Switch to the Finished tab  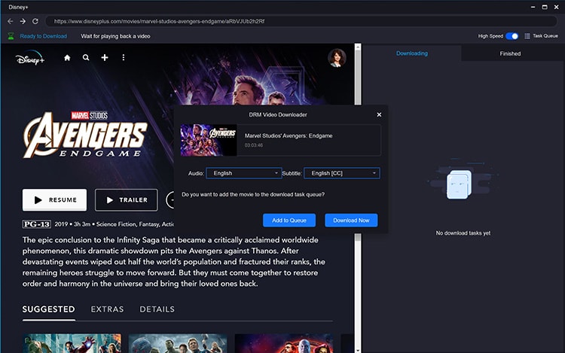[x=510, y=53]
